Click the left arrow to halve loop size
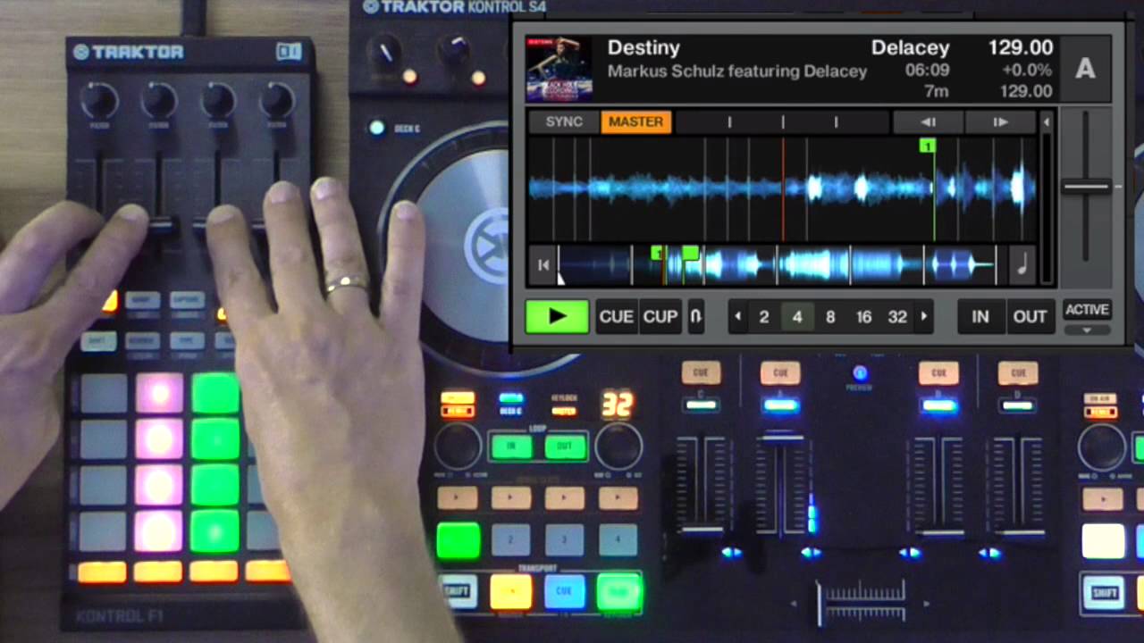The image size is (1144, 643). [737, 316]
